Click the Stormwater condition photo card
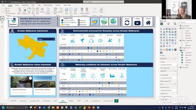Viewport: 196px width, 110px height. pyautogui.click(x=45, y=86)
